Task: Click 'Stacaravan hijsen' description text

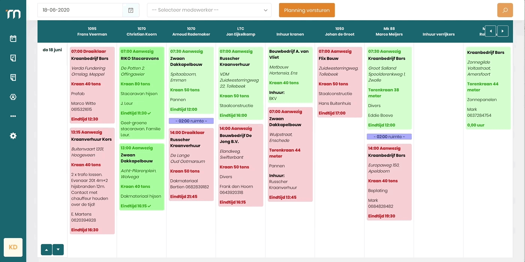Action: point(139,94)
